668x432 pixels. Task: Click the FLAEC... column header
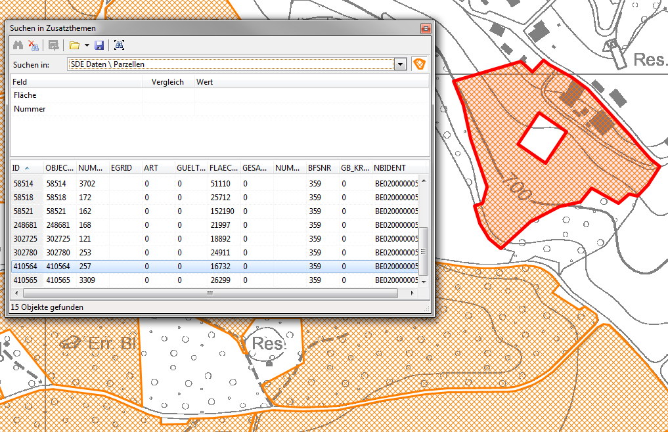pyautogui.click(x=223, y=168)
